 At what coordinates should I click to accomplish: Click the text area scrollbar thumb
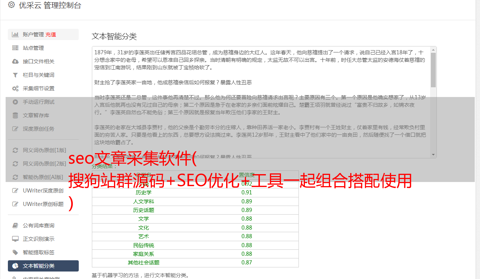(x=433, y=70)
